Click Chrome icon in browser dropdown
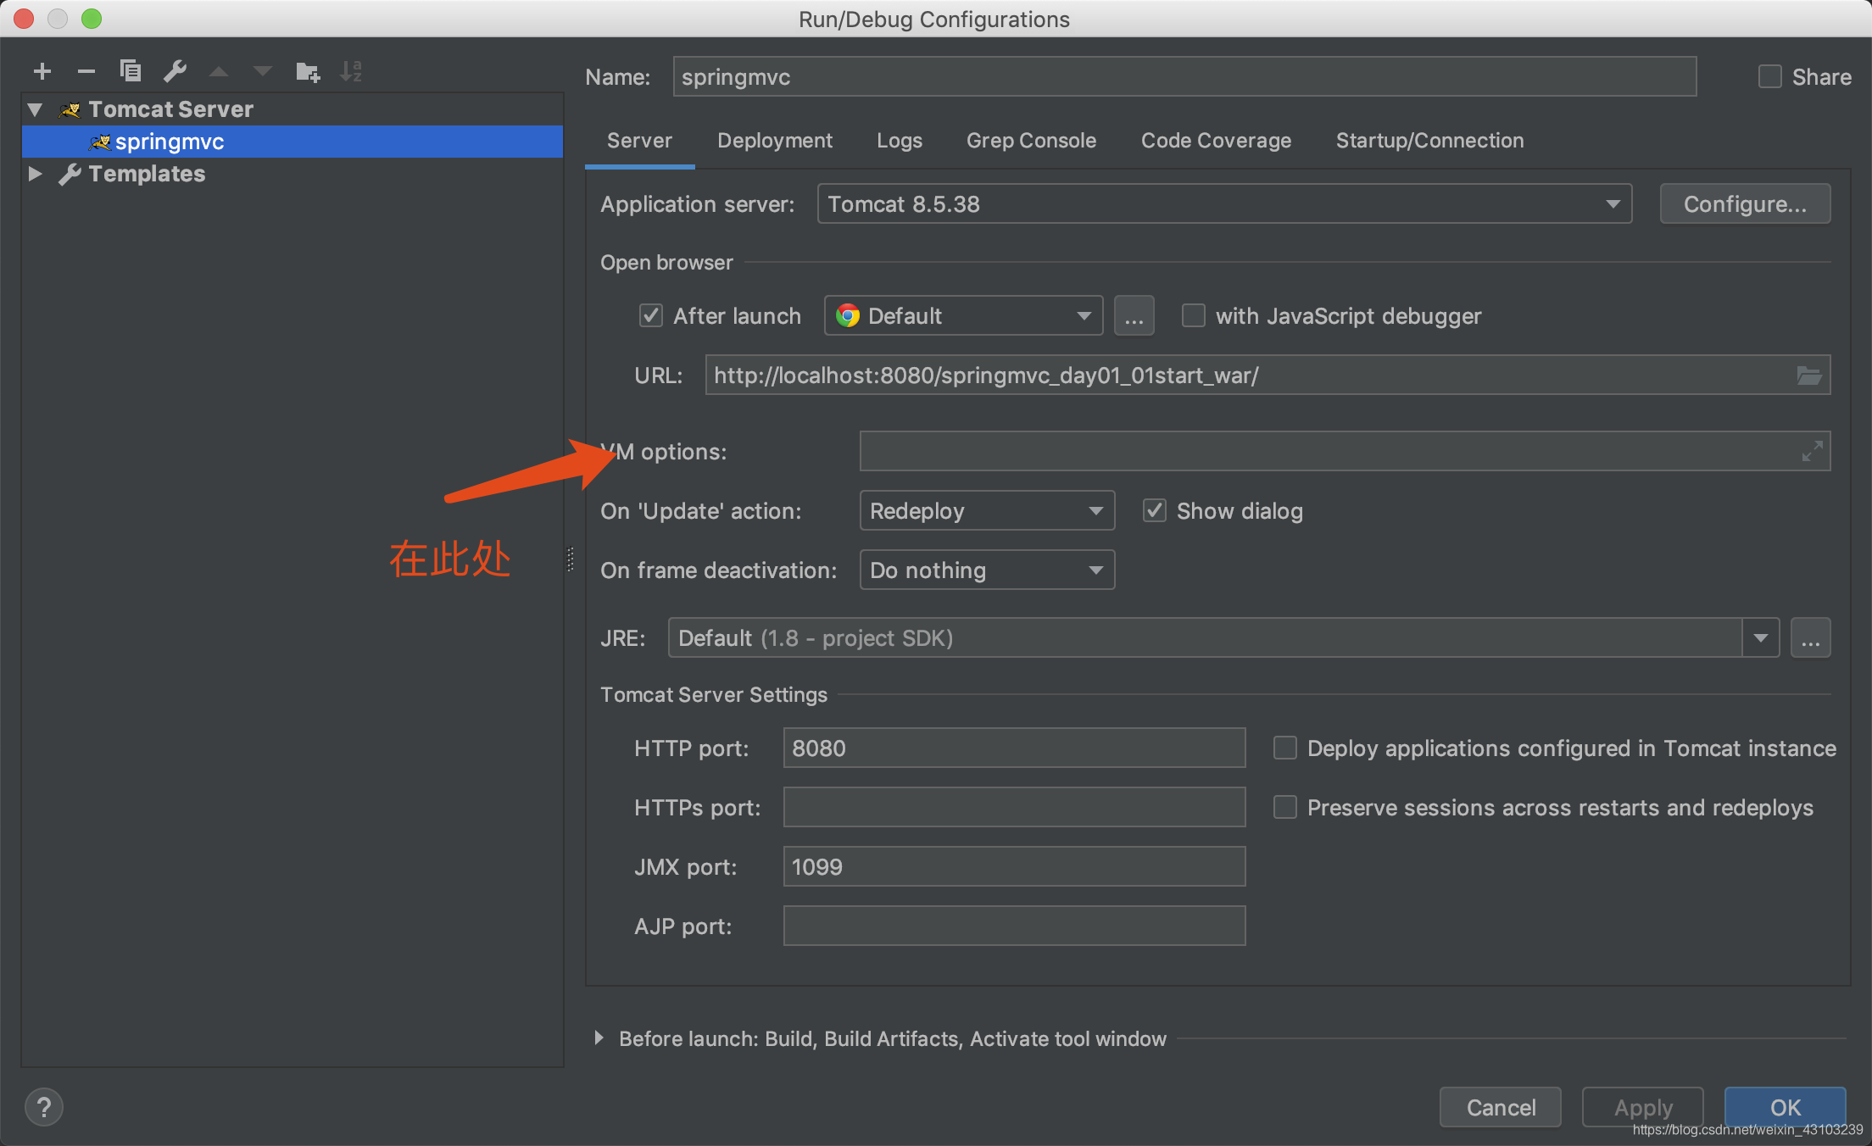This screenshot has width=1872, height=1146. point(848,316)
